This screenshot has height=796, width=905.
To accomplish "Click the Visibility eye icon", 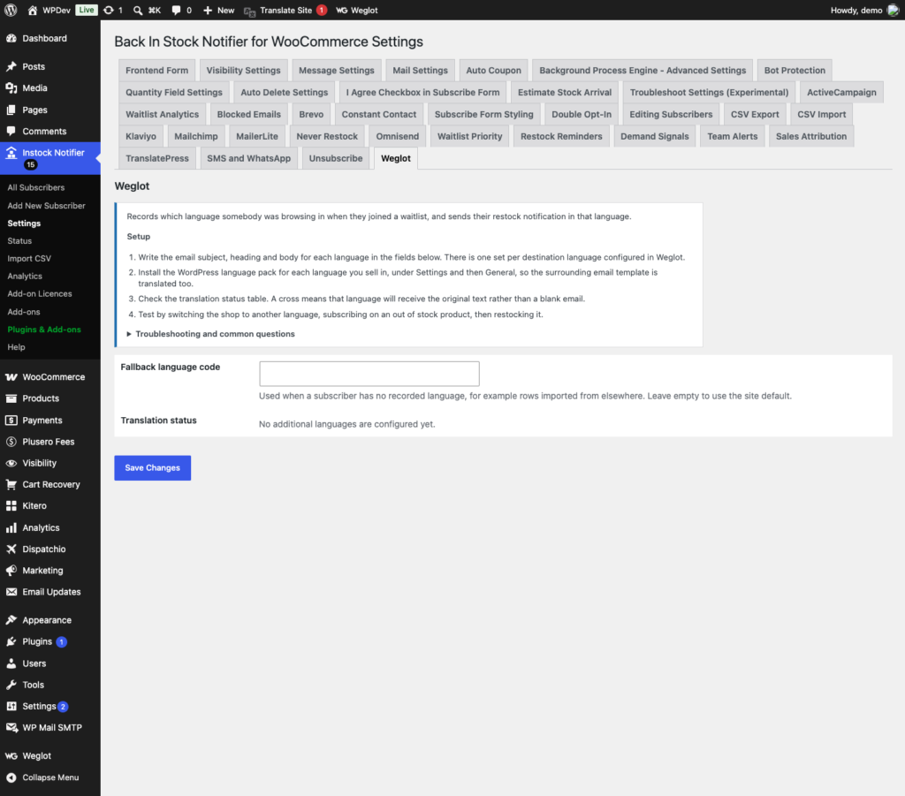I will pyautogui.click(x=11, y=463).
